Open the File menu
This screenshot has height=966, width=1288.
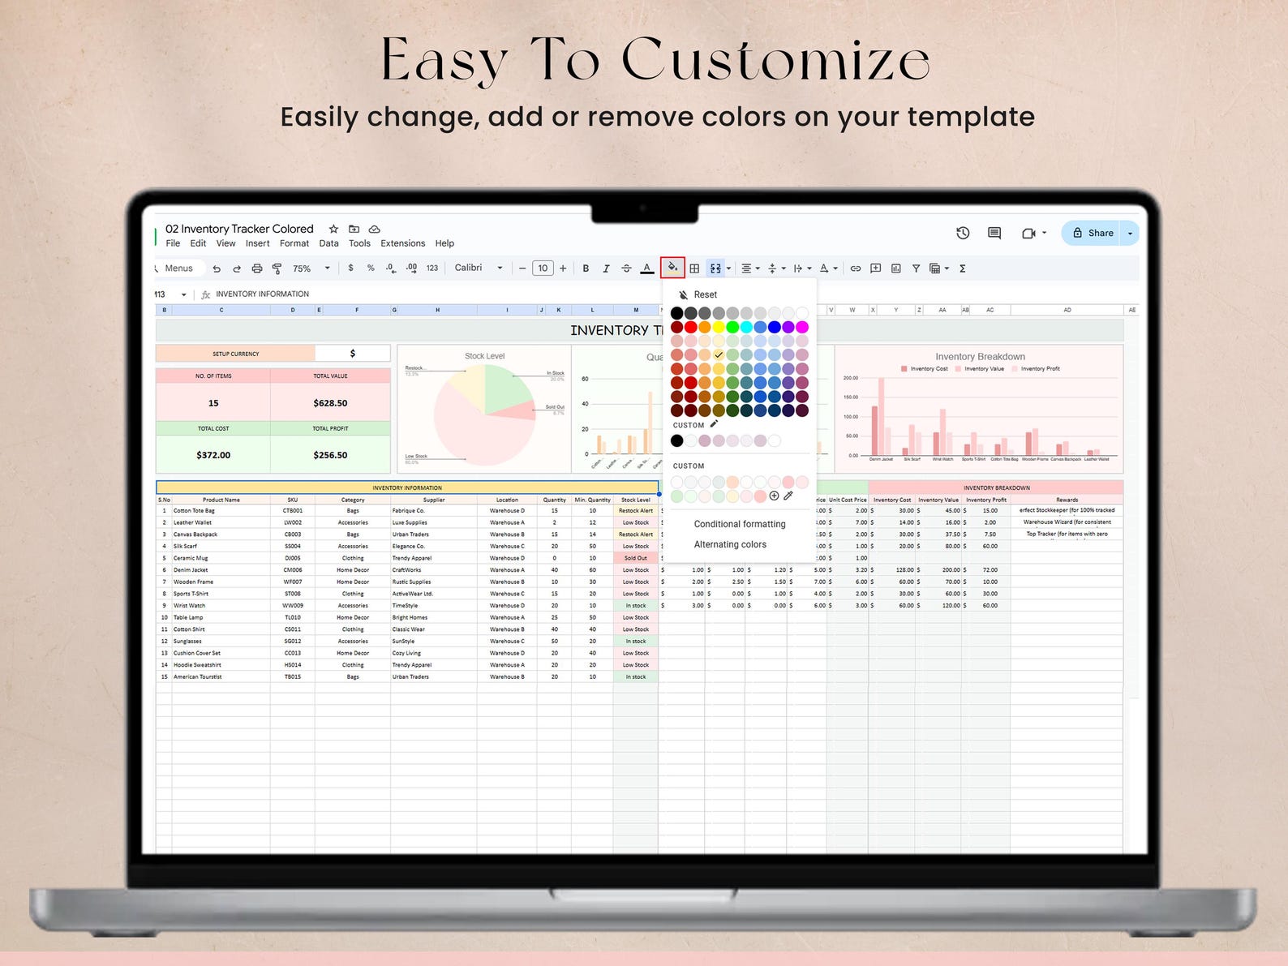(x=173, y=243)
